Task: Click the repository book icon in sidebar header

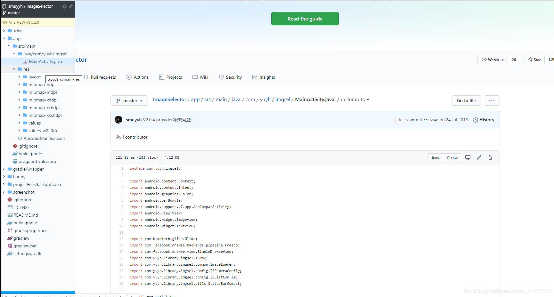Action: (x=4, y=6)
